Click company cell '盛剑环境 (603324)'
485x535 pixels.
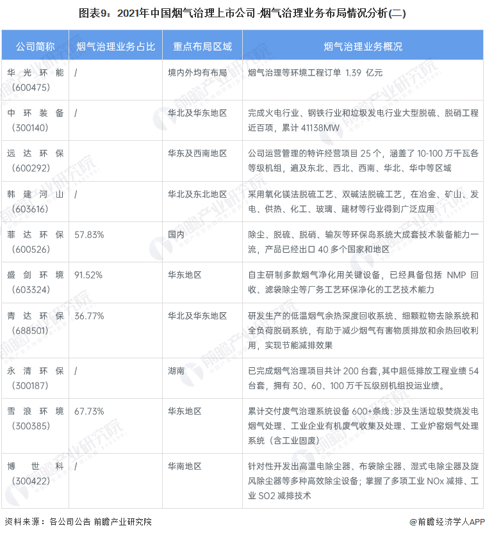coord(35,282)
